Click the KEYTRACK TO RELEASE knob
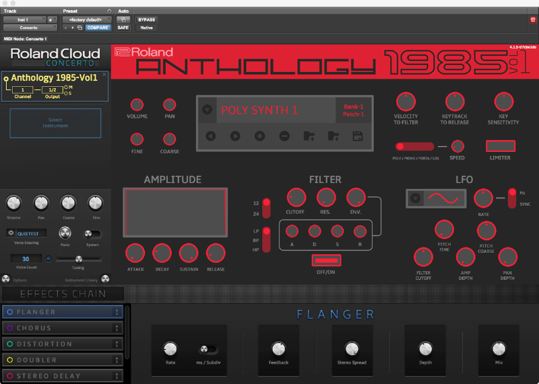The width and height of the screenshot is (539, 384). 455,102
